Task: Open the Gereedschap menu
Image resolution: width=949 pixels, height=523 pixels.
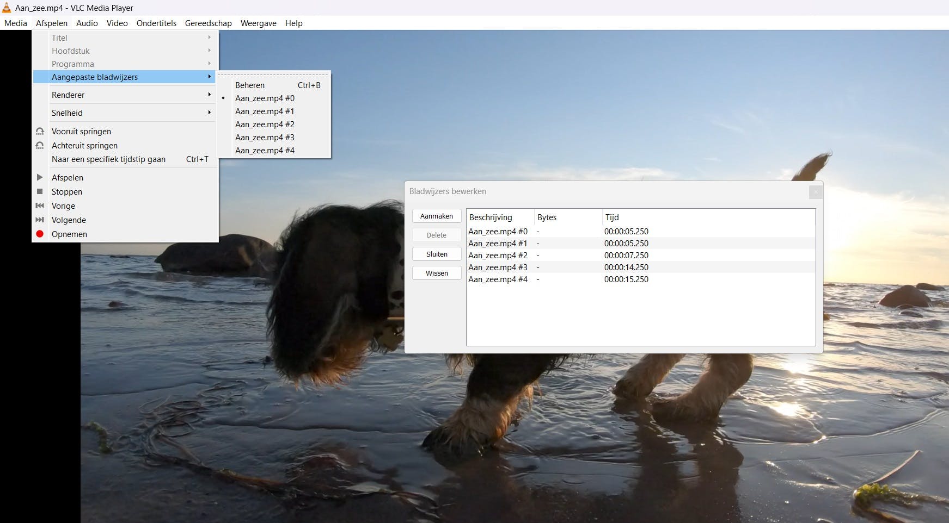Action: point(209,23)
